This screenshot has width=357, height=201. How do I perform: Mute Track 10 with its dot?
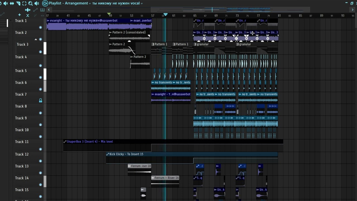[x=40, y=137]
